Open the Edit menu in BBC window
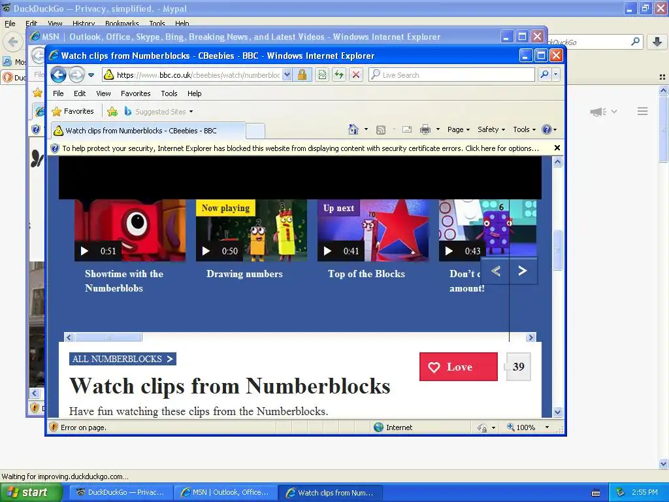The width and height of the screenshot is (669, 502). coord(80,93)
